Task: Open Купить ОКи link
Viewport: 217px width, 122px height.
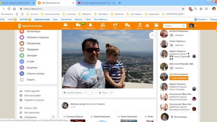Action: pos(31,108)
